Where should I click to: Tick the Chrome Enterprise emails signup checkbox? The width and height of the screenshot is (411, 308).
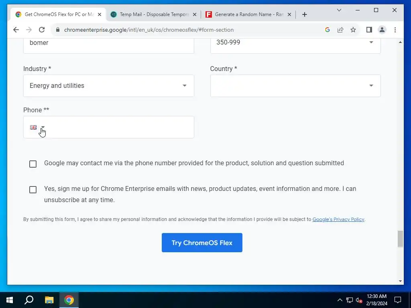33,190
